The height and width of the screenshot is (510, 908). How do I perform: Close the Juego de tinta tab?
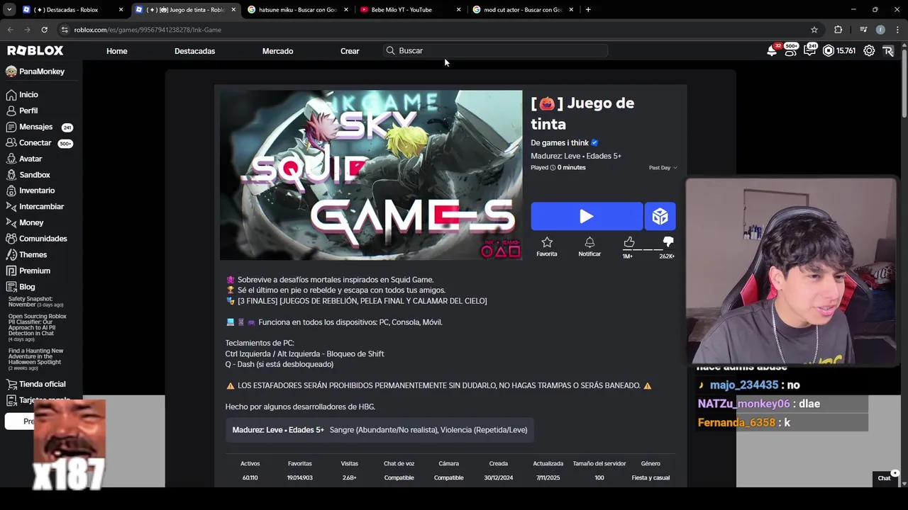tap(233, 10)
